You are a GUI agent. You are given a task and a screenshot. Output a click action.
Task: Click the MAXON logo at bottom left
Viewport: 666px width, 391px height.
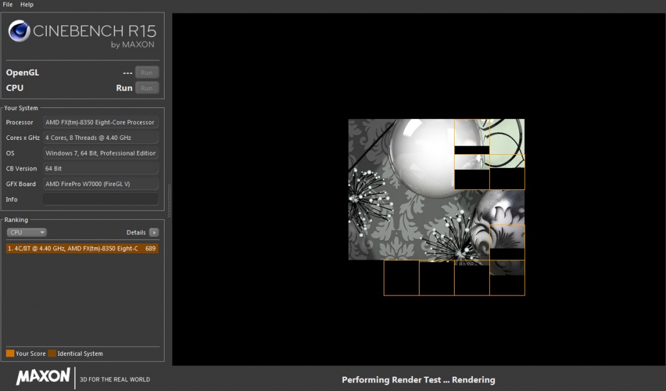43,376
